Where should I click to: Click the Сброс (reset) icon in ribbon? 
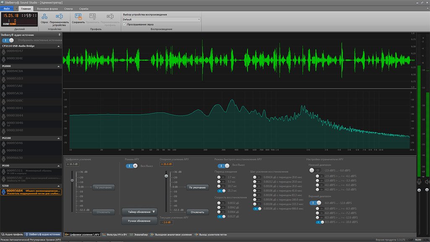coord(45,17)
